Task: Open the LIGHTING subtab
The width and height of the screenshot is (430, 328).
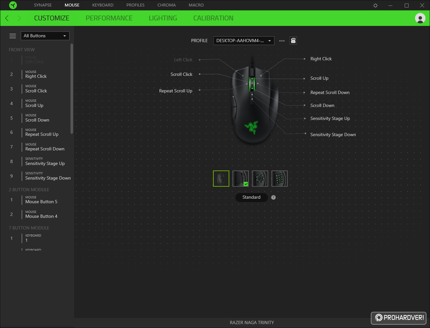Action: 163,18
